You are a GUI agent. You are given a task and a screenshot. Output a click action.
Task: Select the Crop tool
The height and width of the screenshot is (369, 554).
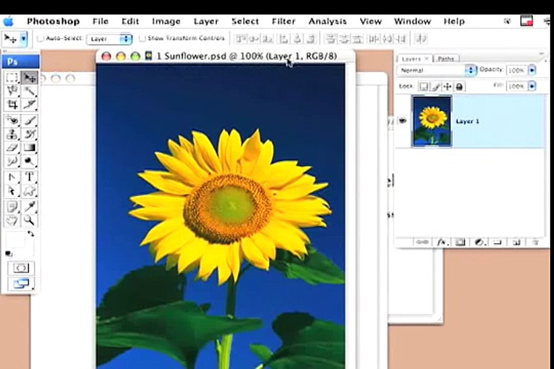pyautogui.click(x=12, y=105)
